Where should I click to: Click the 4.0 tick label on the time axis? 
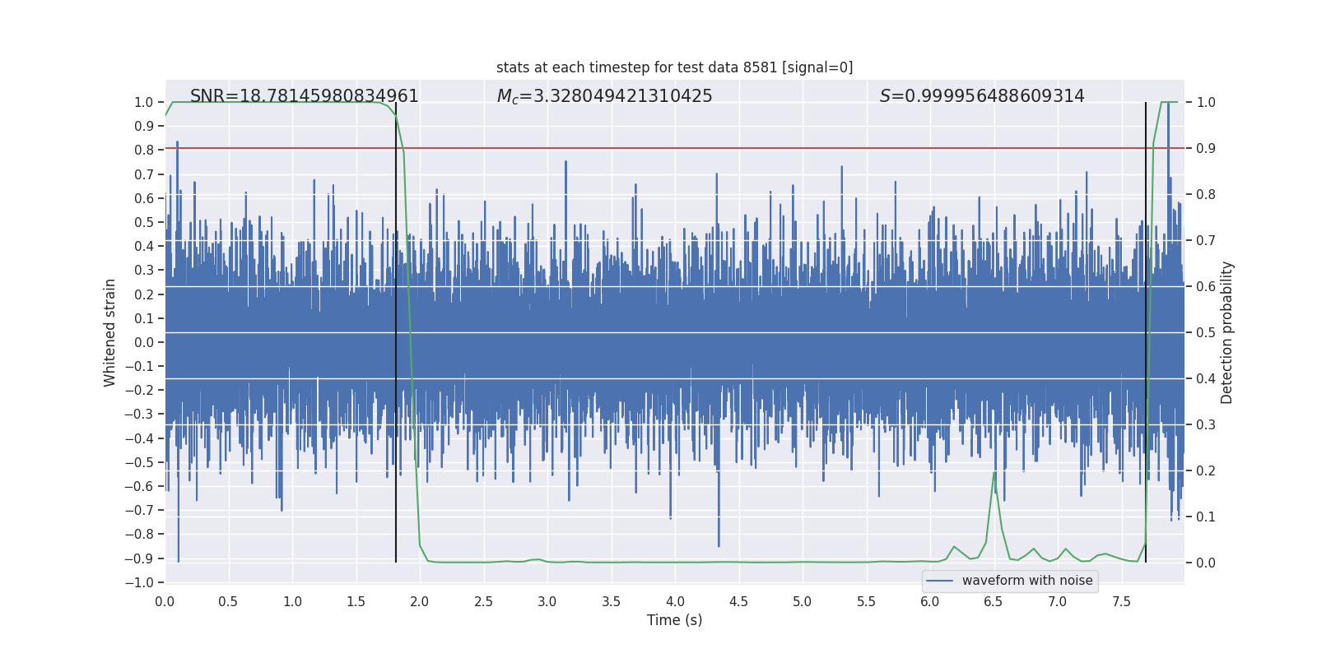tap(675, 601)
